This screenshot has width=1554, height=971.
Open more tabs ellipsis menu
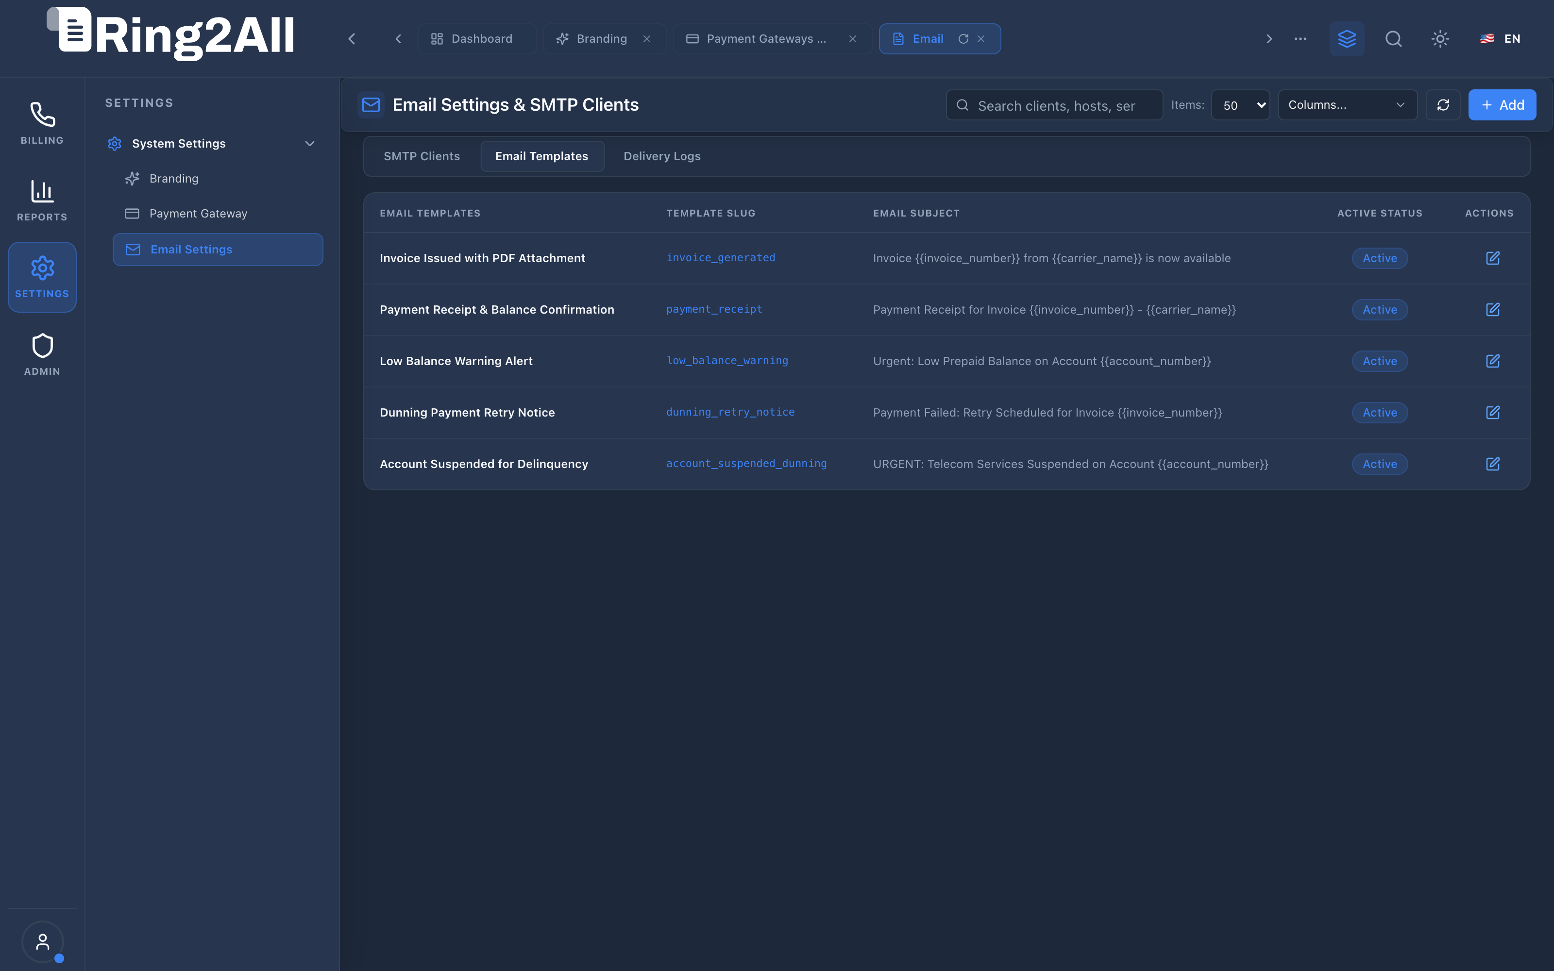click(x=1301, y=38)
